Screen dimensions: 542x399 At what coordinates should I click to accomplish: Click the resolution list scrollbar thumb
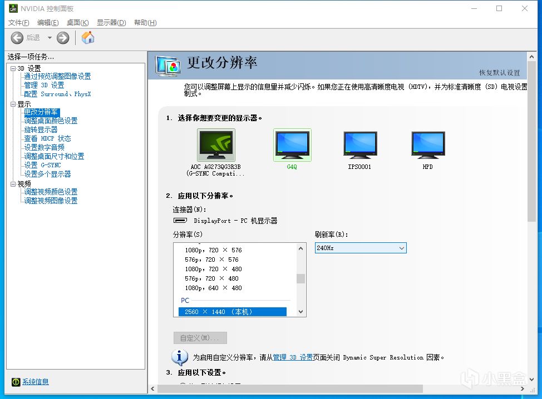[x=300, y=278]
